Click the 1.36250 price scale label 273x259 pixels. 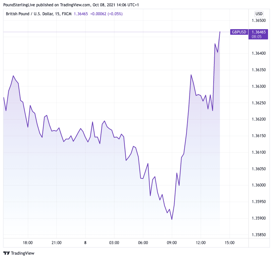(259, 103)
